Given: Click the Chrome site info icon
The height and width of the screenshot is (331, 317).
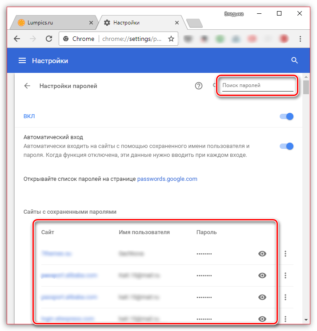Looking at the screenshot, I should coord(66,39).
